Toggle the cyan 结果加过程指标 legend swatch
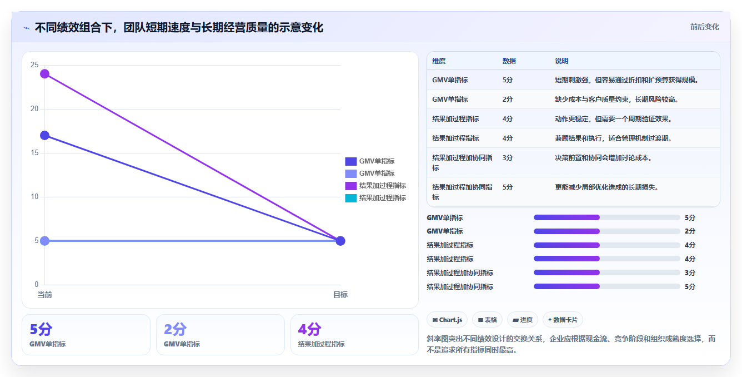 click(351, 198)
